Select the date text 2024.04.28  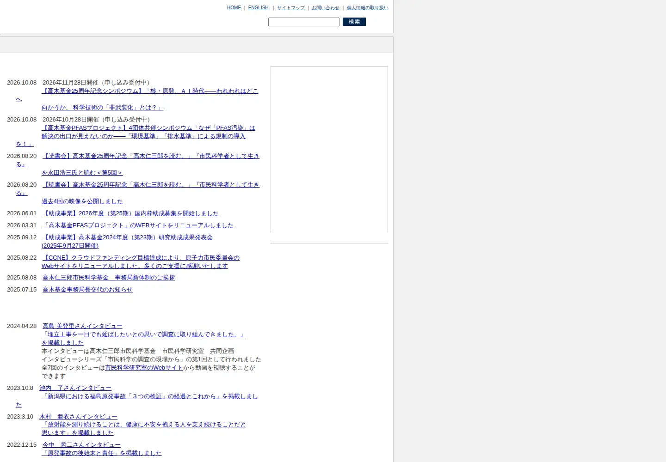click(22, 326)
